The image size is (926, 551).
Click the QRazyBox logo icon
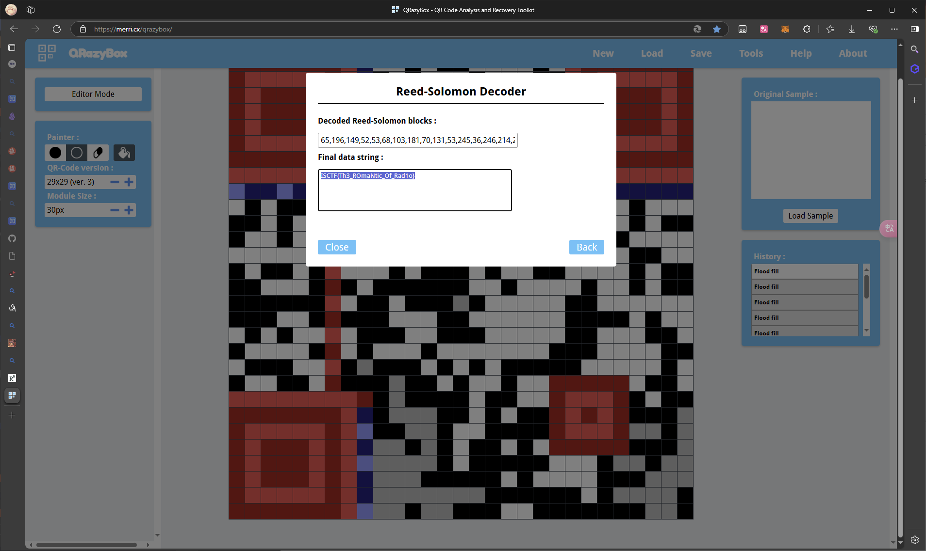coord(47,53)
